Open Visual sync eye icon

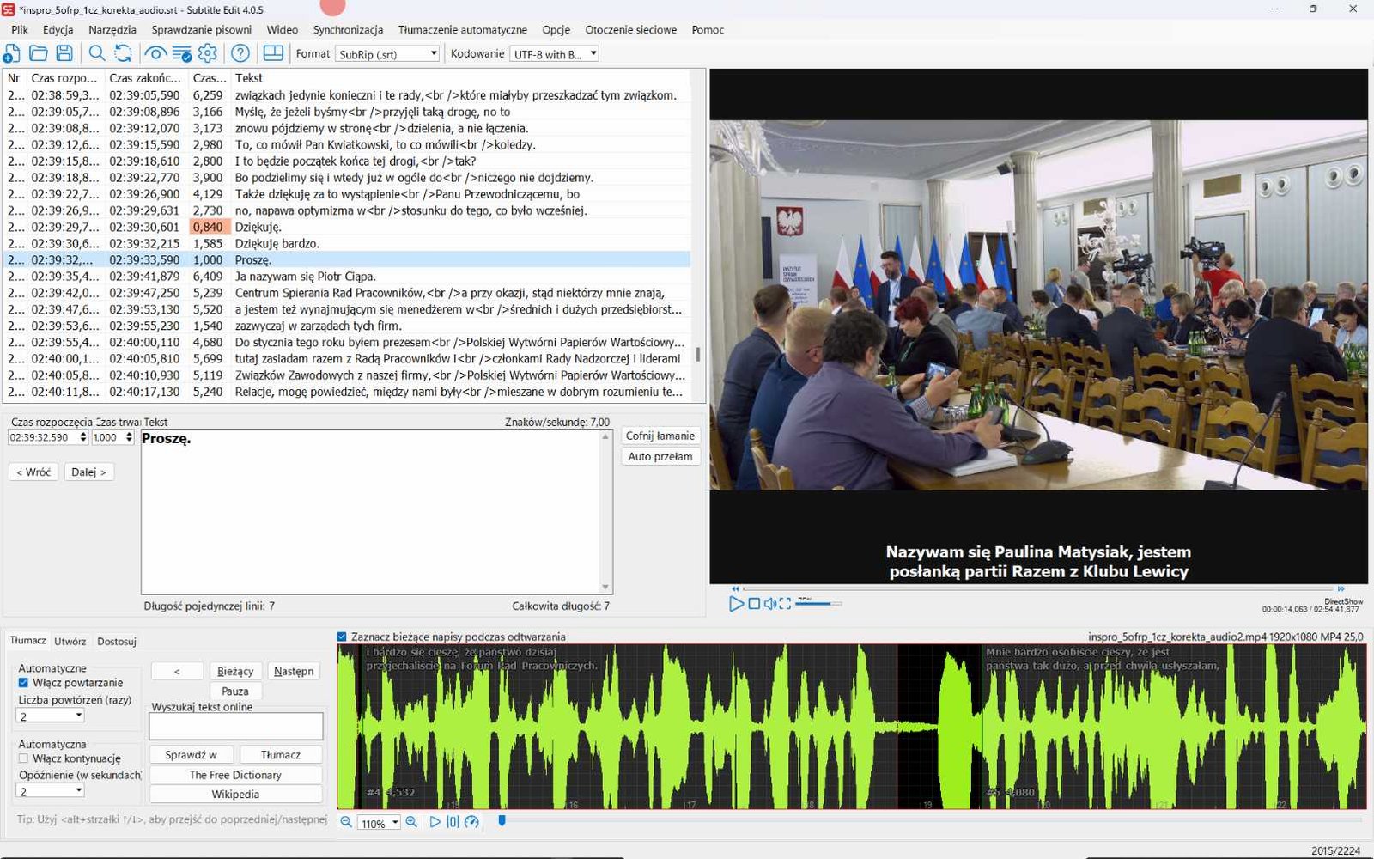point(155,53)
